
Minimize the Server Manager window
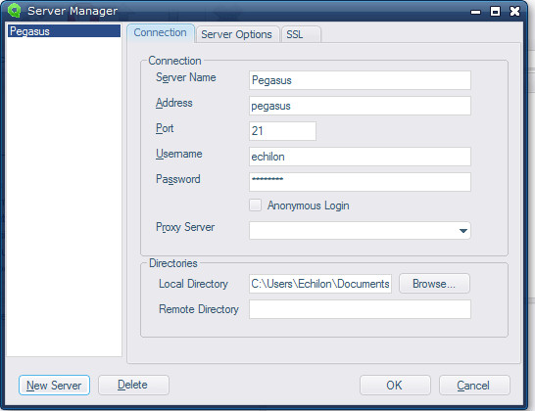(475, 12)
